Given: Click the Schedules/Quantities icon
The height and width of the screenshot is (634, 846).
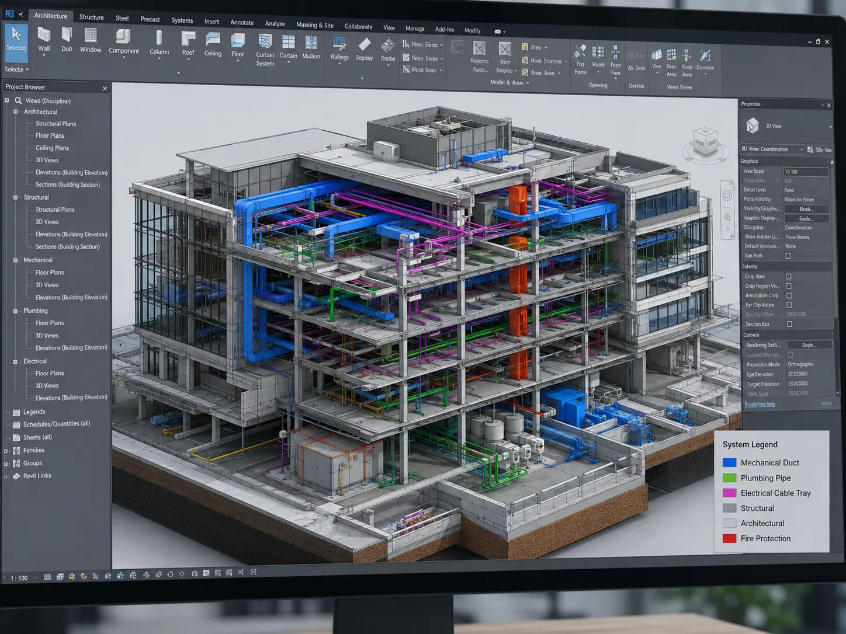Looking at the screenshot, I should pos(16,425).
